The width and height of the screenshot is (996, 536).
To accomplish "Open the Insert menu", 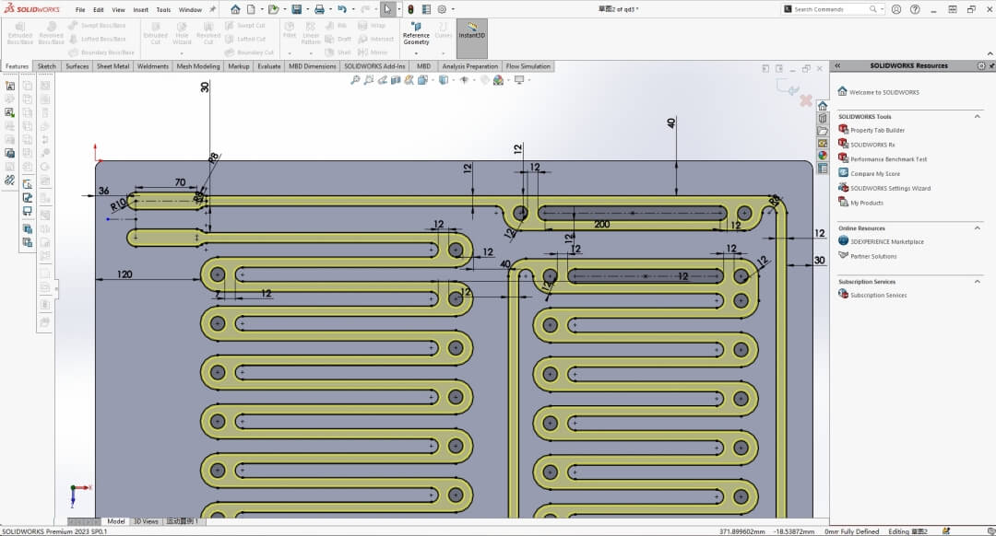I will click(x=140, y=10).
